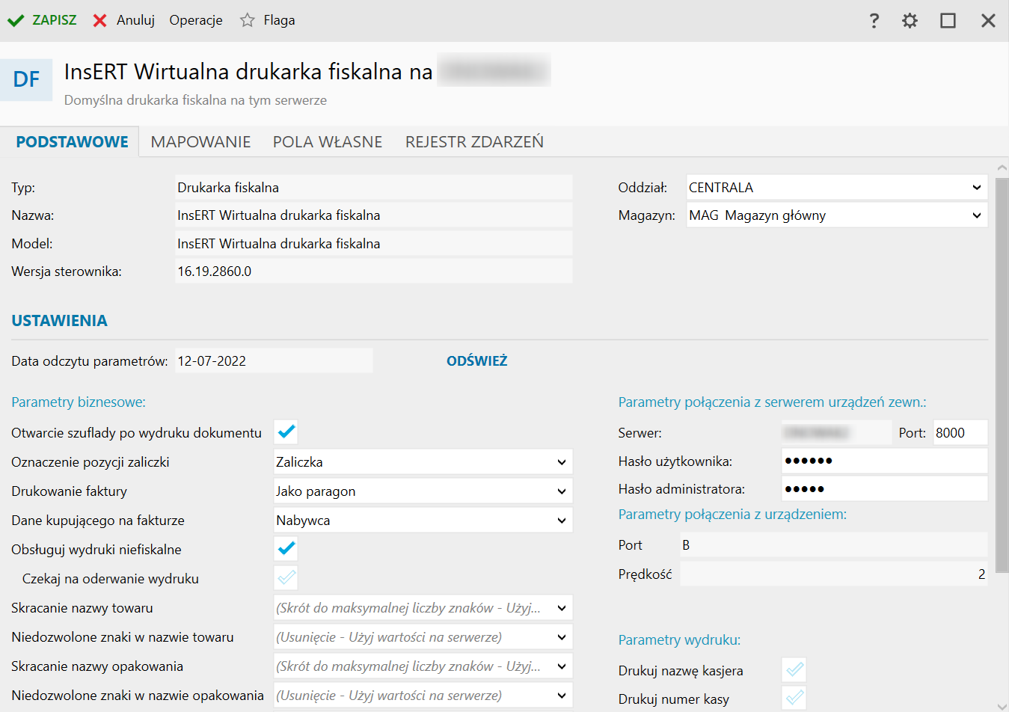Toggle Obsługuj wydruki niefiskalne checkbox
The height and width of the screenshot is (712, 1009).
pos(286,549)
